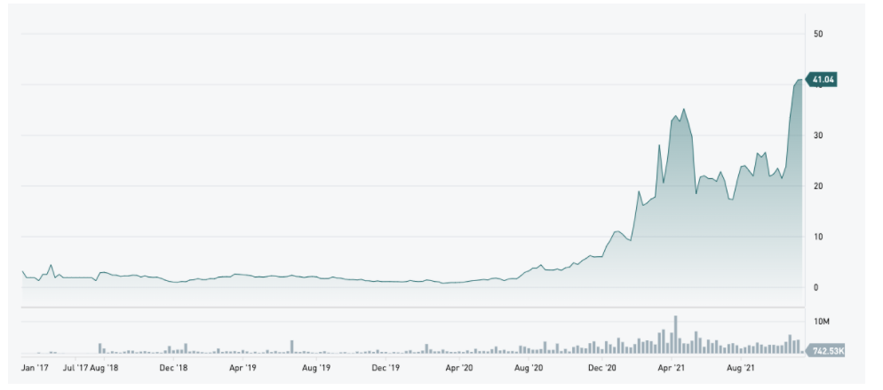Click the 41.04 current price tag
This screenshot has width=883, height=390.
pyautogui.click(x=822, y=80)
